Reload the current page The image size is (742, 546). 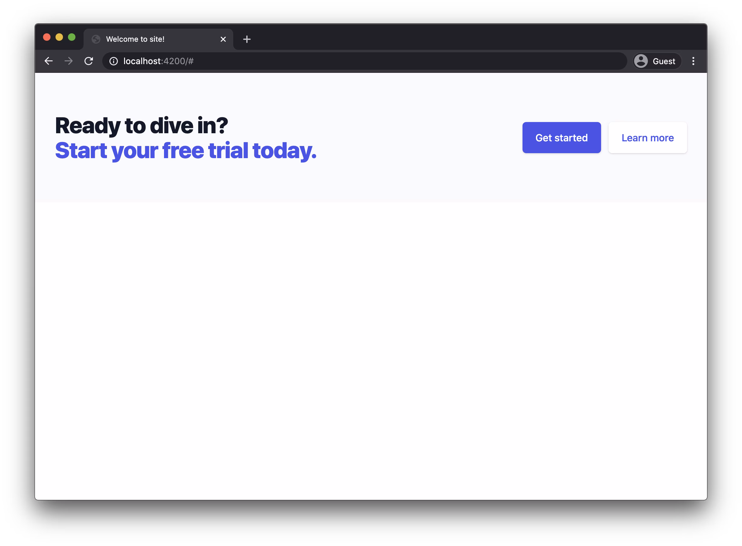[x=89, y=61]
